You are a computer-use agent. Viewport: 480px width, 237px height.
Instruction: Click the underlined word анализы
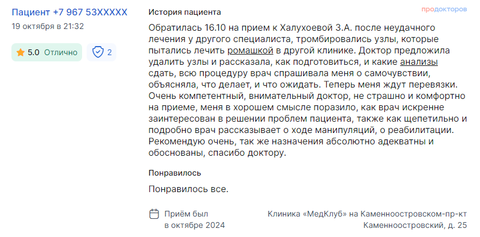tap(419, 62)
